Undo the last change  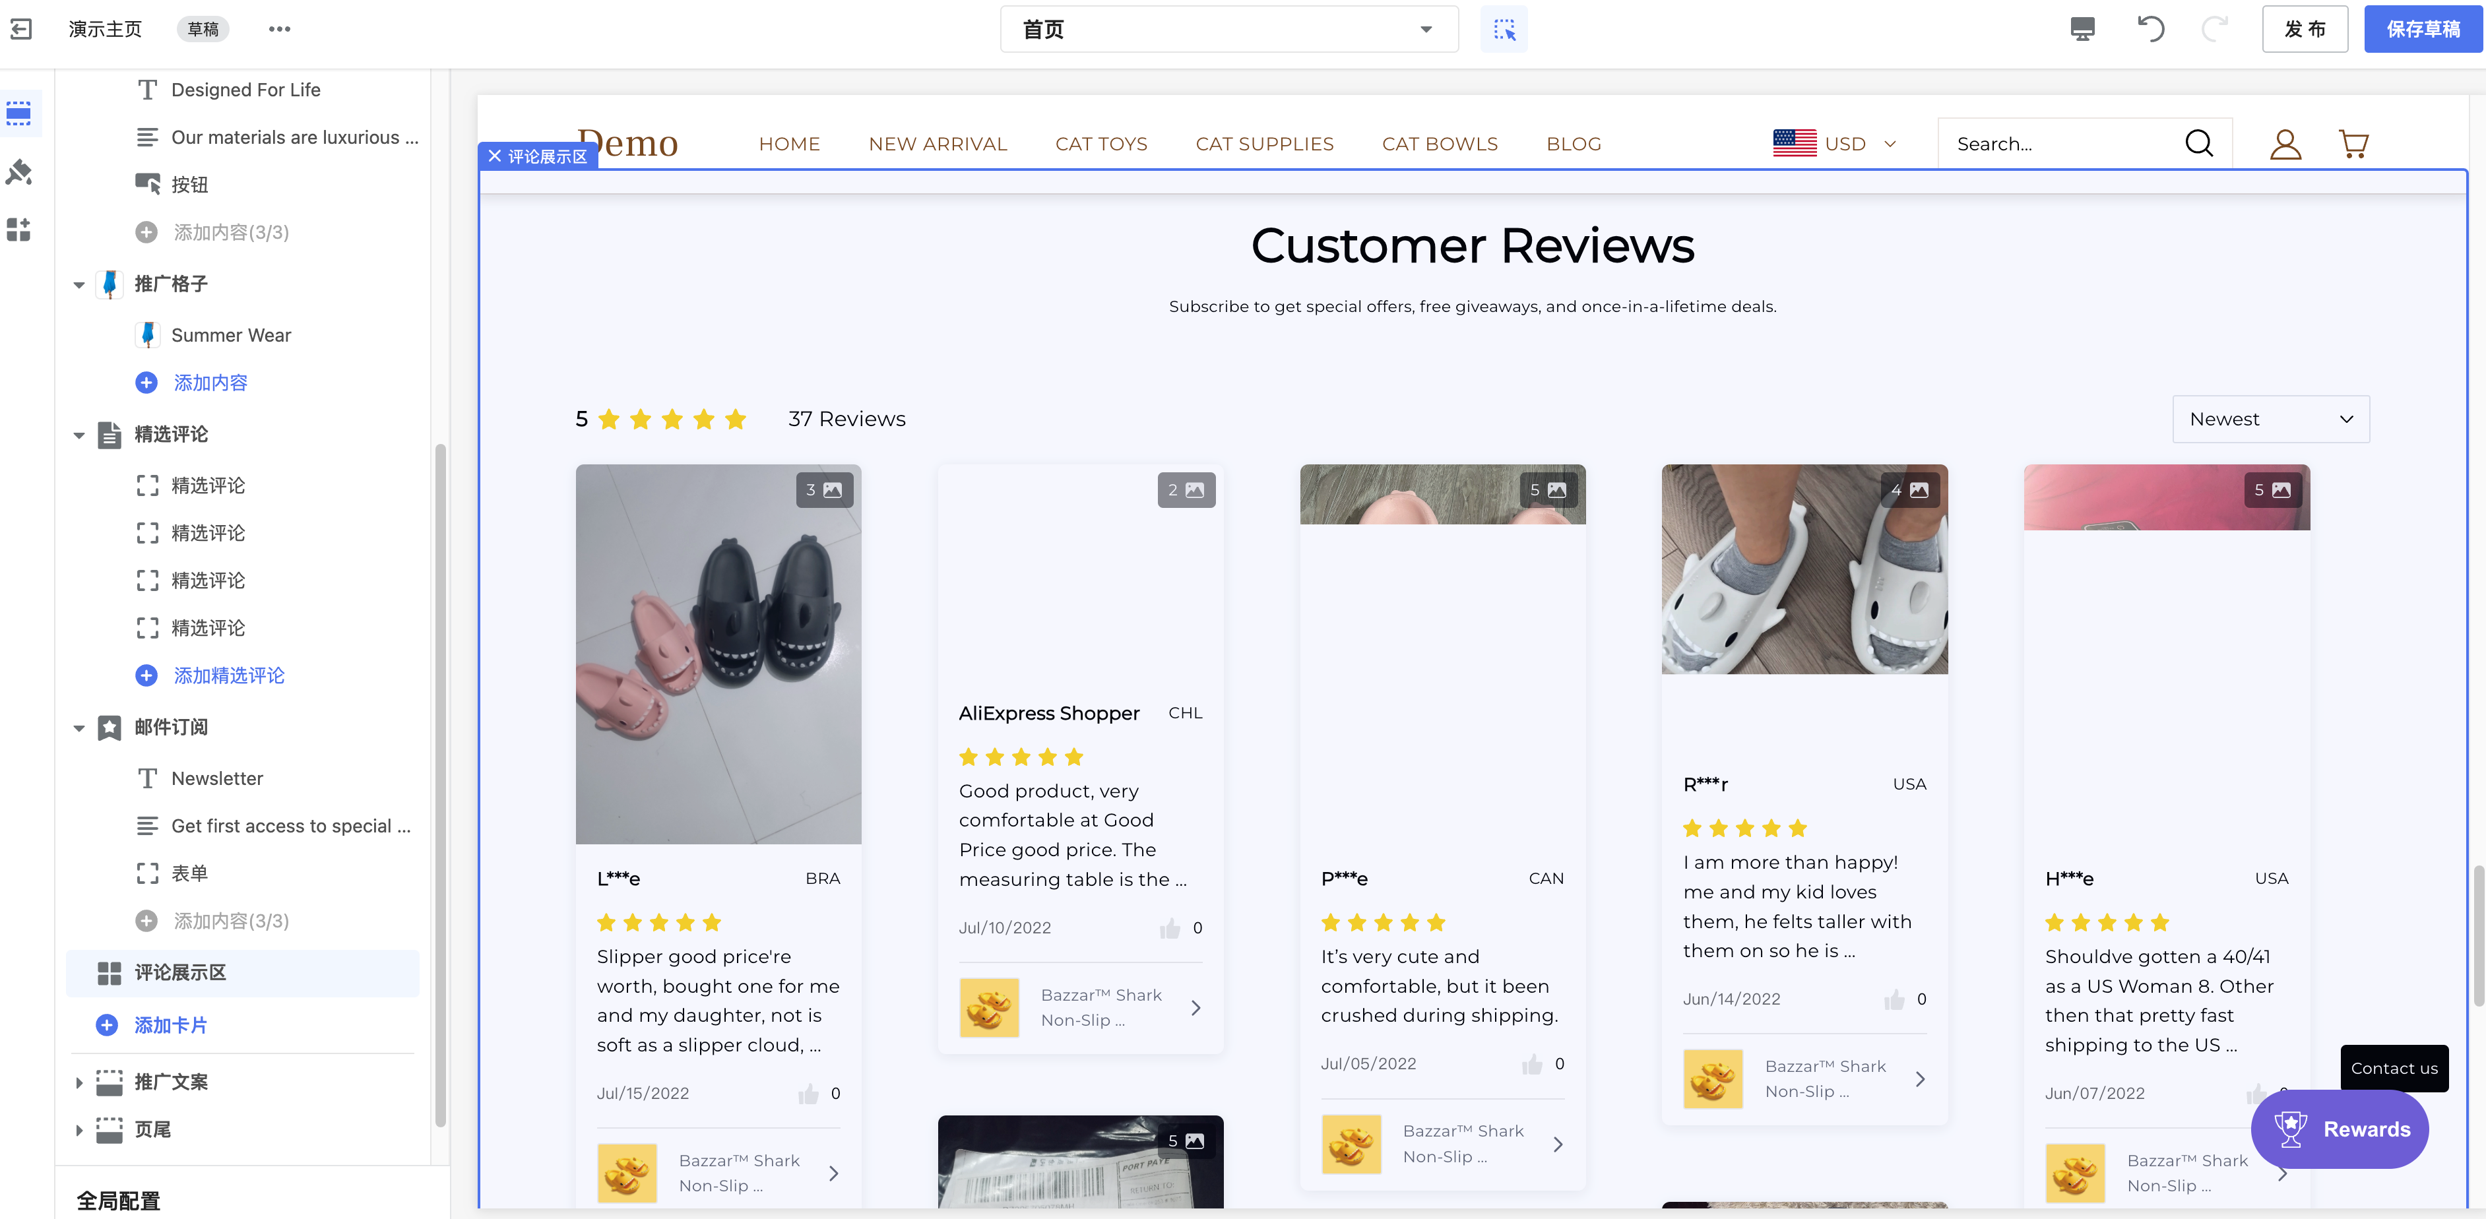coord(2150,29)
